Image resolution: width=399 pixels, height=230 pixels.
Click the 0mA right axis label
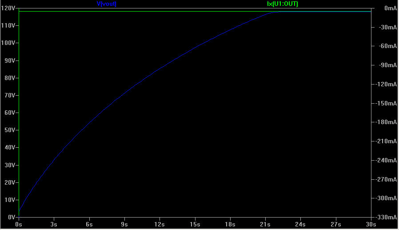391,8
